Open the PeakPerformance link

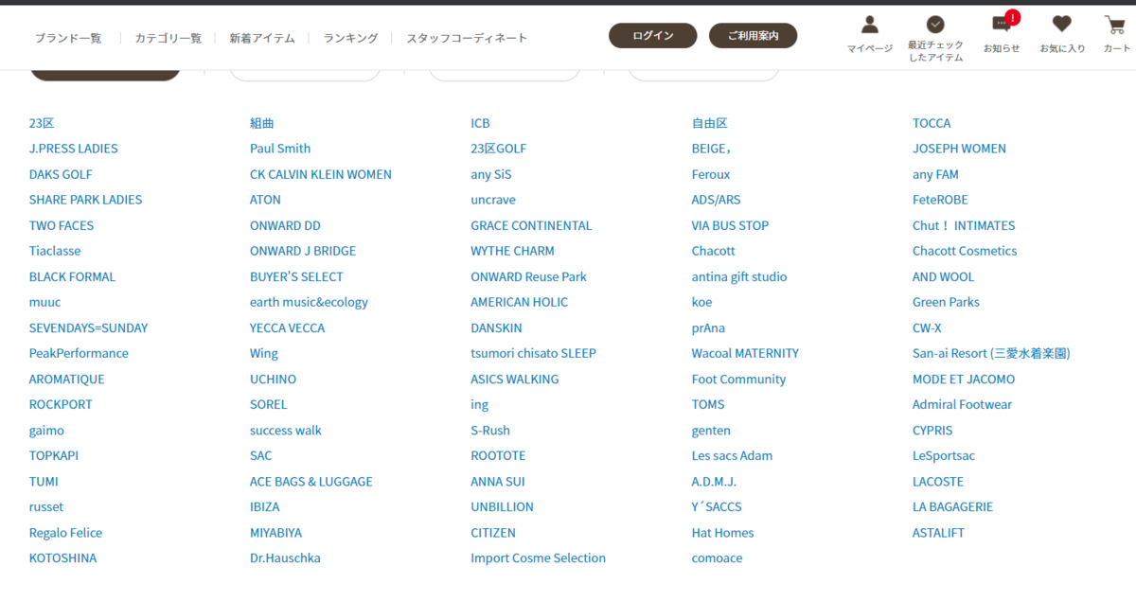[x=79, y=353]
